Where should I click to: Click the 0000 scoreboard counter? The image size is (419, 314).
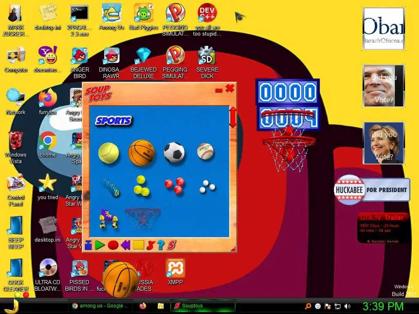pyautogui.click(x=288, y=92)
